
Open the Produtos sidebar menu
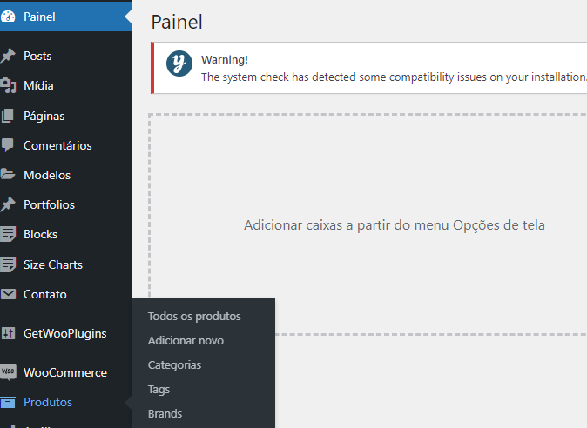click(48, 402)
